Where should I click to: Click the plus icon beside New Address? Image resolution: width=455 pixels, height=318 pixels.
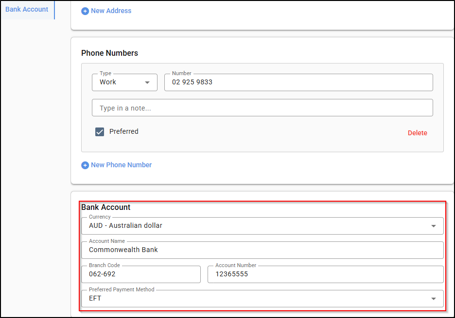coord(85,11)
